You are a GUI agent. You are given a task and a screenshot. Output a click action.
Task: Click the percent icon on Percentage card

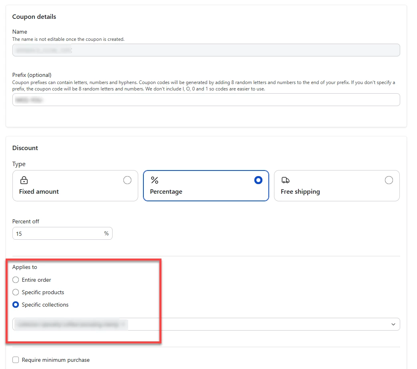click(x=155, y=180)
